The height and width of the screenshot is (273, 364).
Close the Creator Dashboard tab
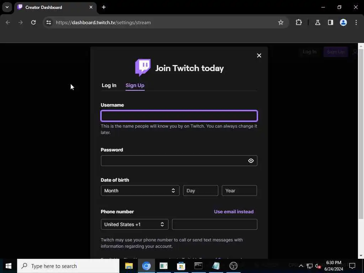[91, 7]
